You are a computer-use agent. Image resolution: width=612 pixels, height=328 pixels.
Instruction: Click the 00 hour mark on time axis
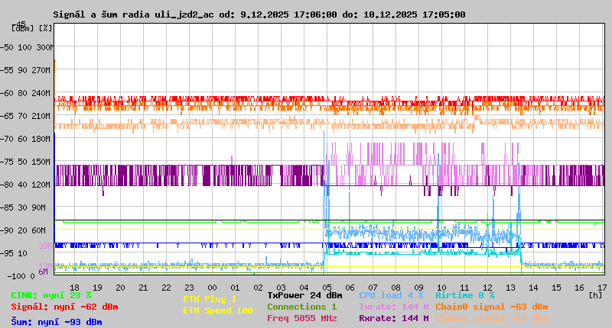click(213, 287)
